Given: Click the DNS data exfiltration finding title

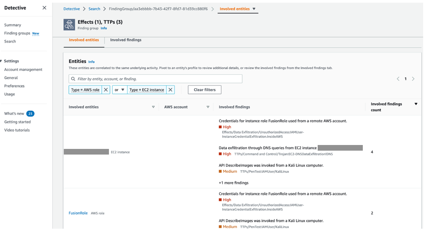Looking at the screenshot, I should click(x=268, y=148).
